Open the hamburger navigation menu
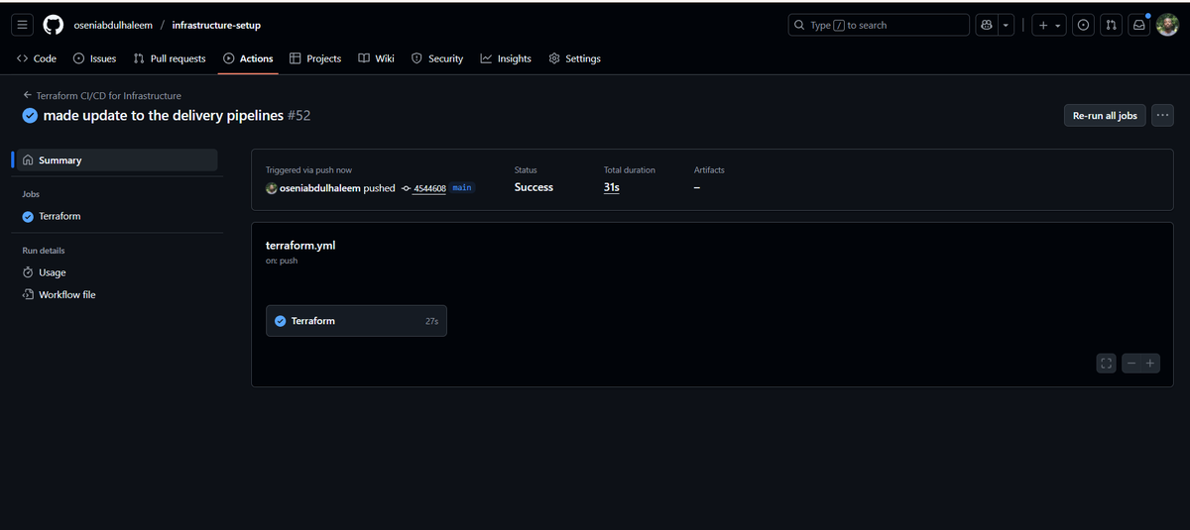 click(24, 25)
